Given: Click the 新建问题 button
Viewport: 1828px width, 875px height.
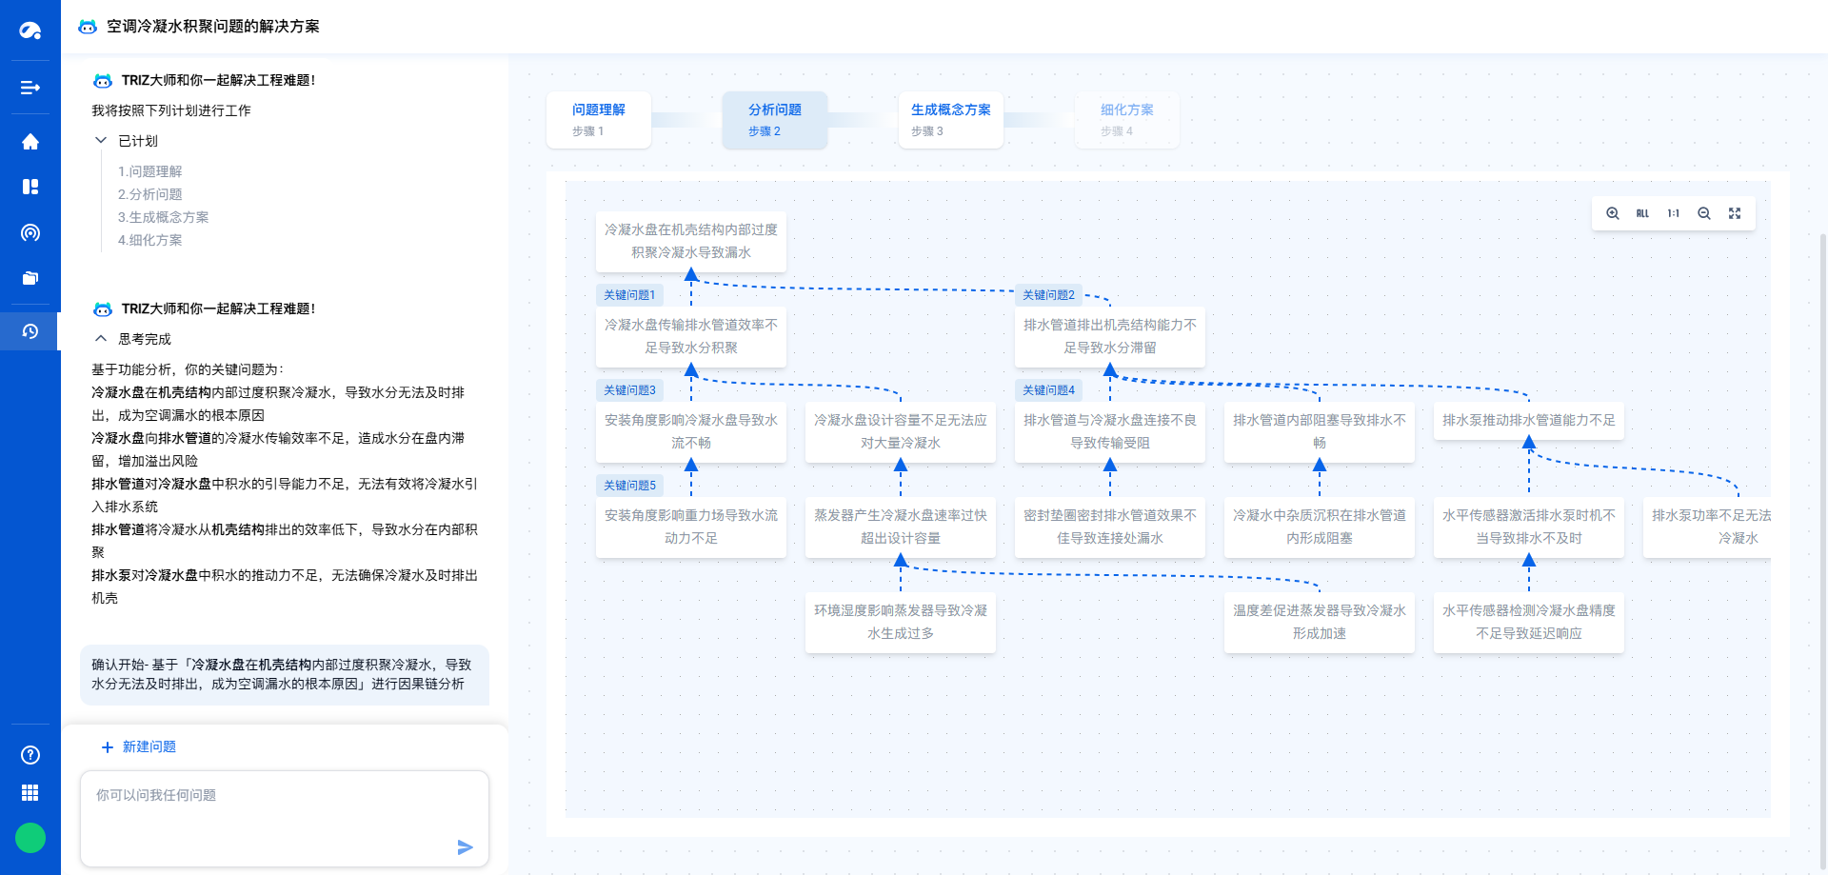Looking at the screenshot, I should 138,746.
